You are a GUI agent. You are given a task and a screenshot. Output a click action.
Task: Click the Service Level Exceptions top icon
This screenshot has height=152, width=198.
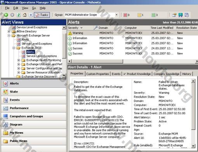point(14,27)
